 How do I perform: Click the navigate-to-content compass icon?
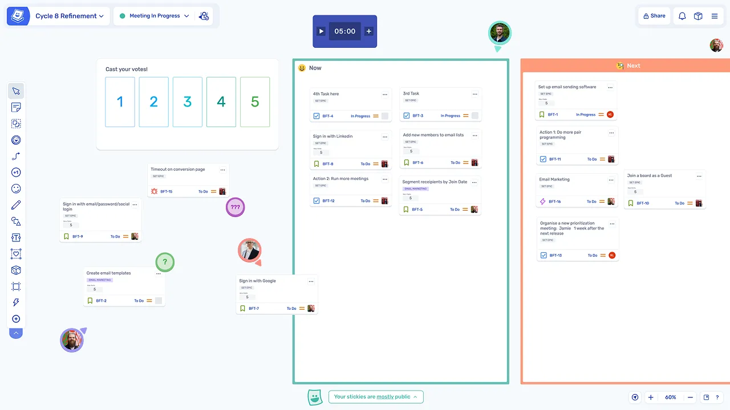(x=635, y=397)
